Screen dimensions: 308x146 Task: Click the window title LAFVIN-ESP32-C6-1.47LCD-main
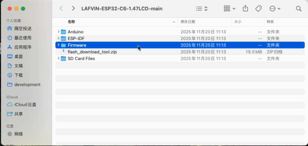[122, 9]
